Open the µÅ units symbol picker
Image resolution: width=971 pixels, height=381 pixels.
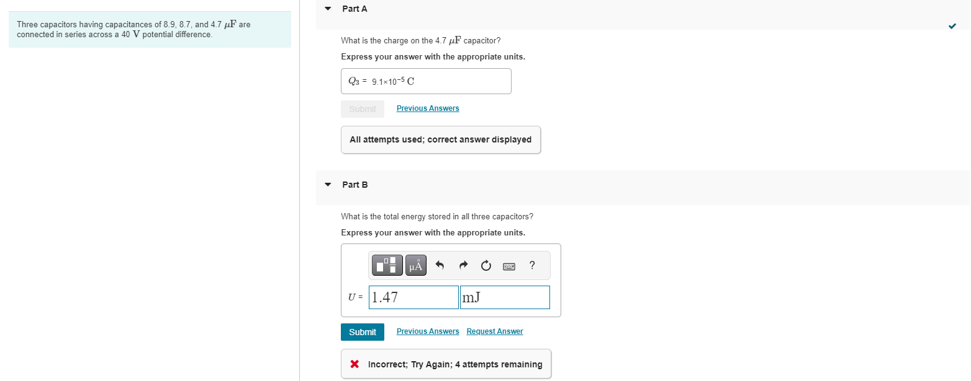[x=415, y=265]
